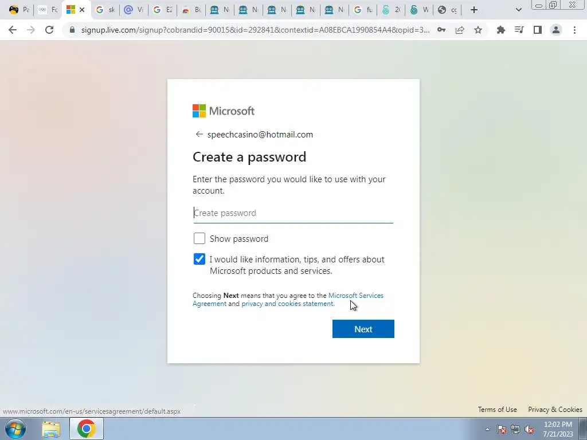Open privacy and cookies statement link
Image resolution: width=587 pixels, height=440 pixels.
click(288, 304)
